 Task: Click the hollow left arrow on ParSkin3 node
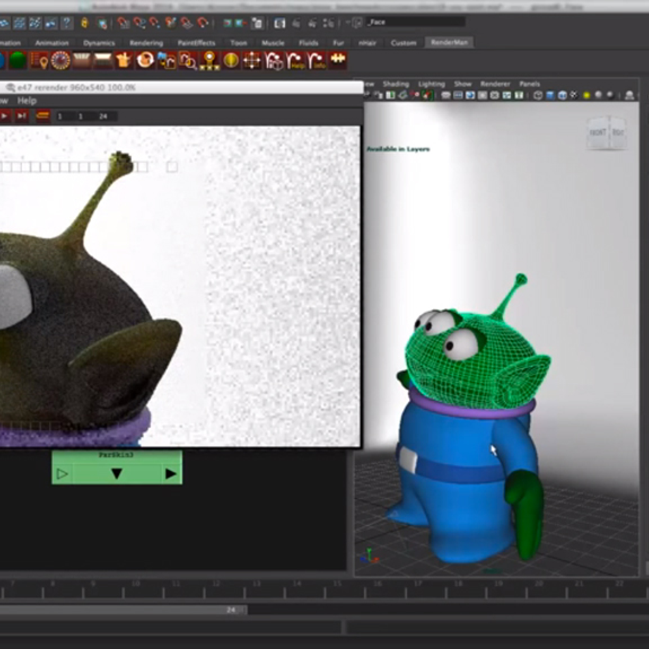point(62,474)
